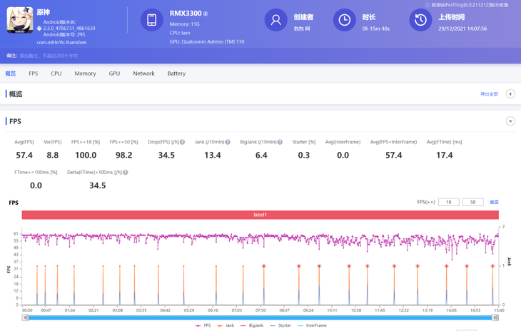Switch to the Battery tab
Image resolution: width=521 pixels, height=331 pixels.
pos(176,73)
